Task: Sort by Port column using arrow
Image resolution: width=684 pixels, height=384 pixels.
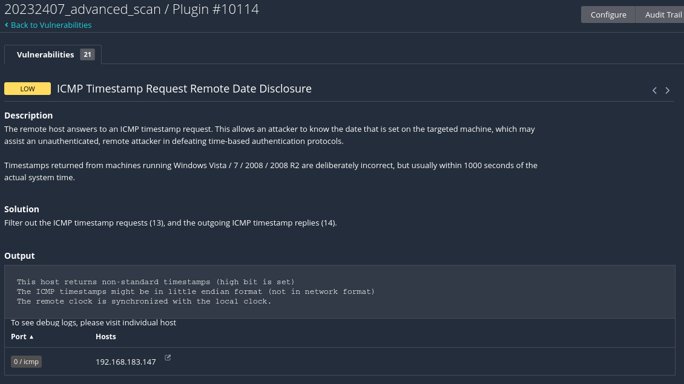Action: [31, 337]
